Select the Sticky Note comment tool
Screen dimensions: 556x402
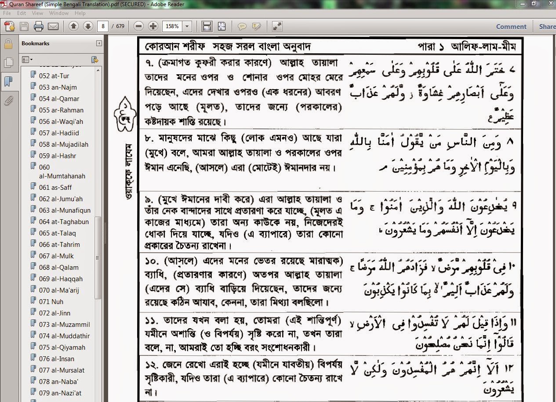coord(242,26)
